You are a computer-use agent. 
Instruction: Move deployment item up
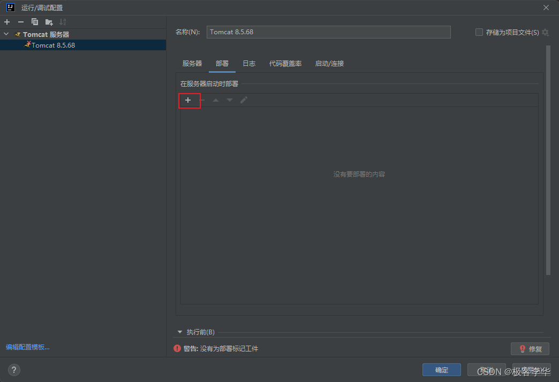[216, 100]
